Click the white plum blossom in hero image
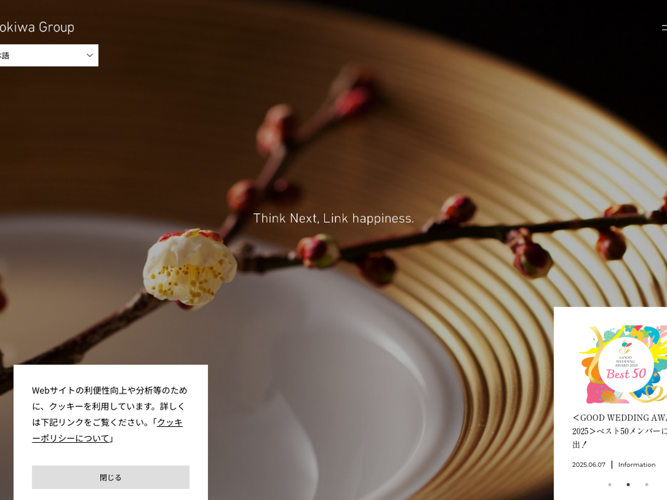667x500 pixels. (x=190, y=267)
